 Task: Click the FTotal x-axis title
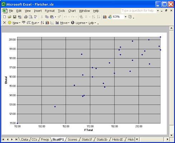click(88, 130)
